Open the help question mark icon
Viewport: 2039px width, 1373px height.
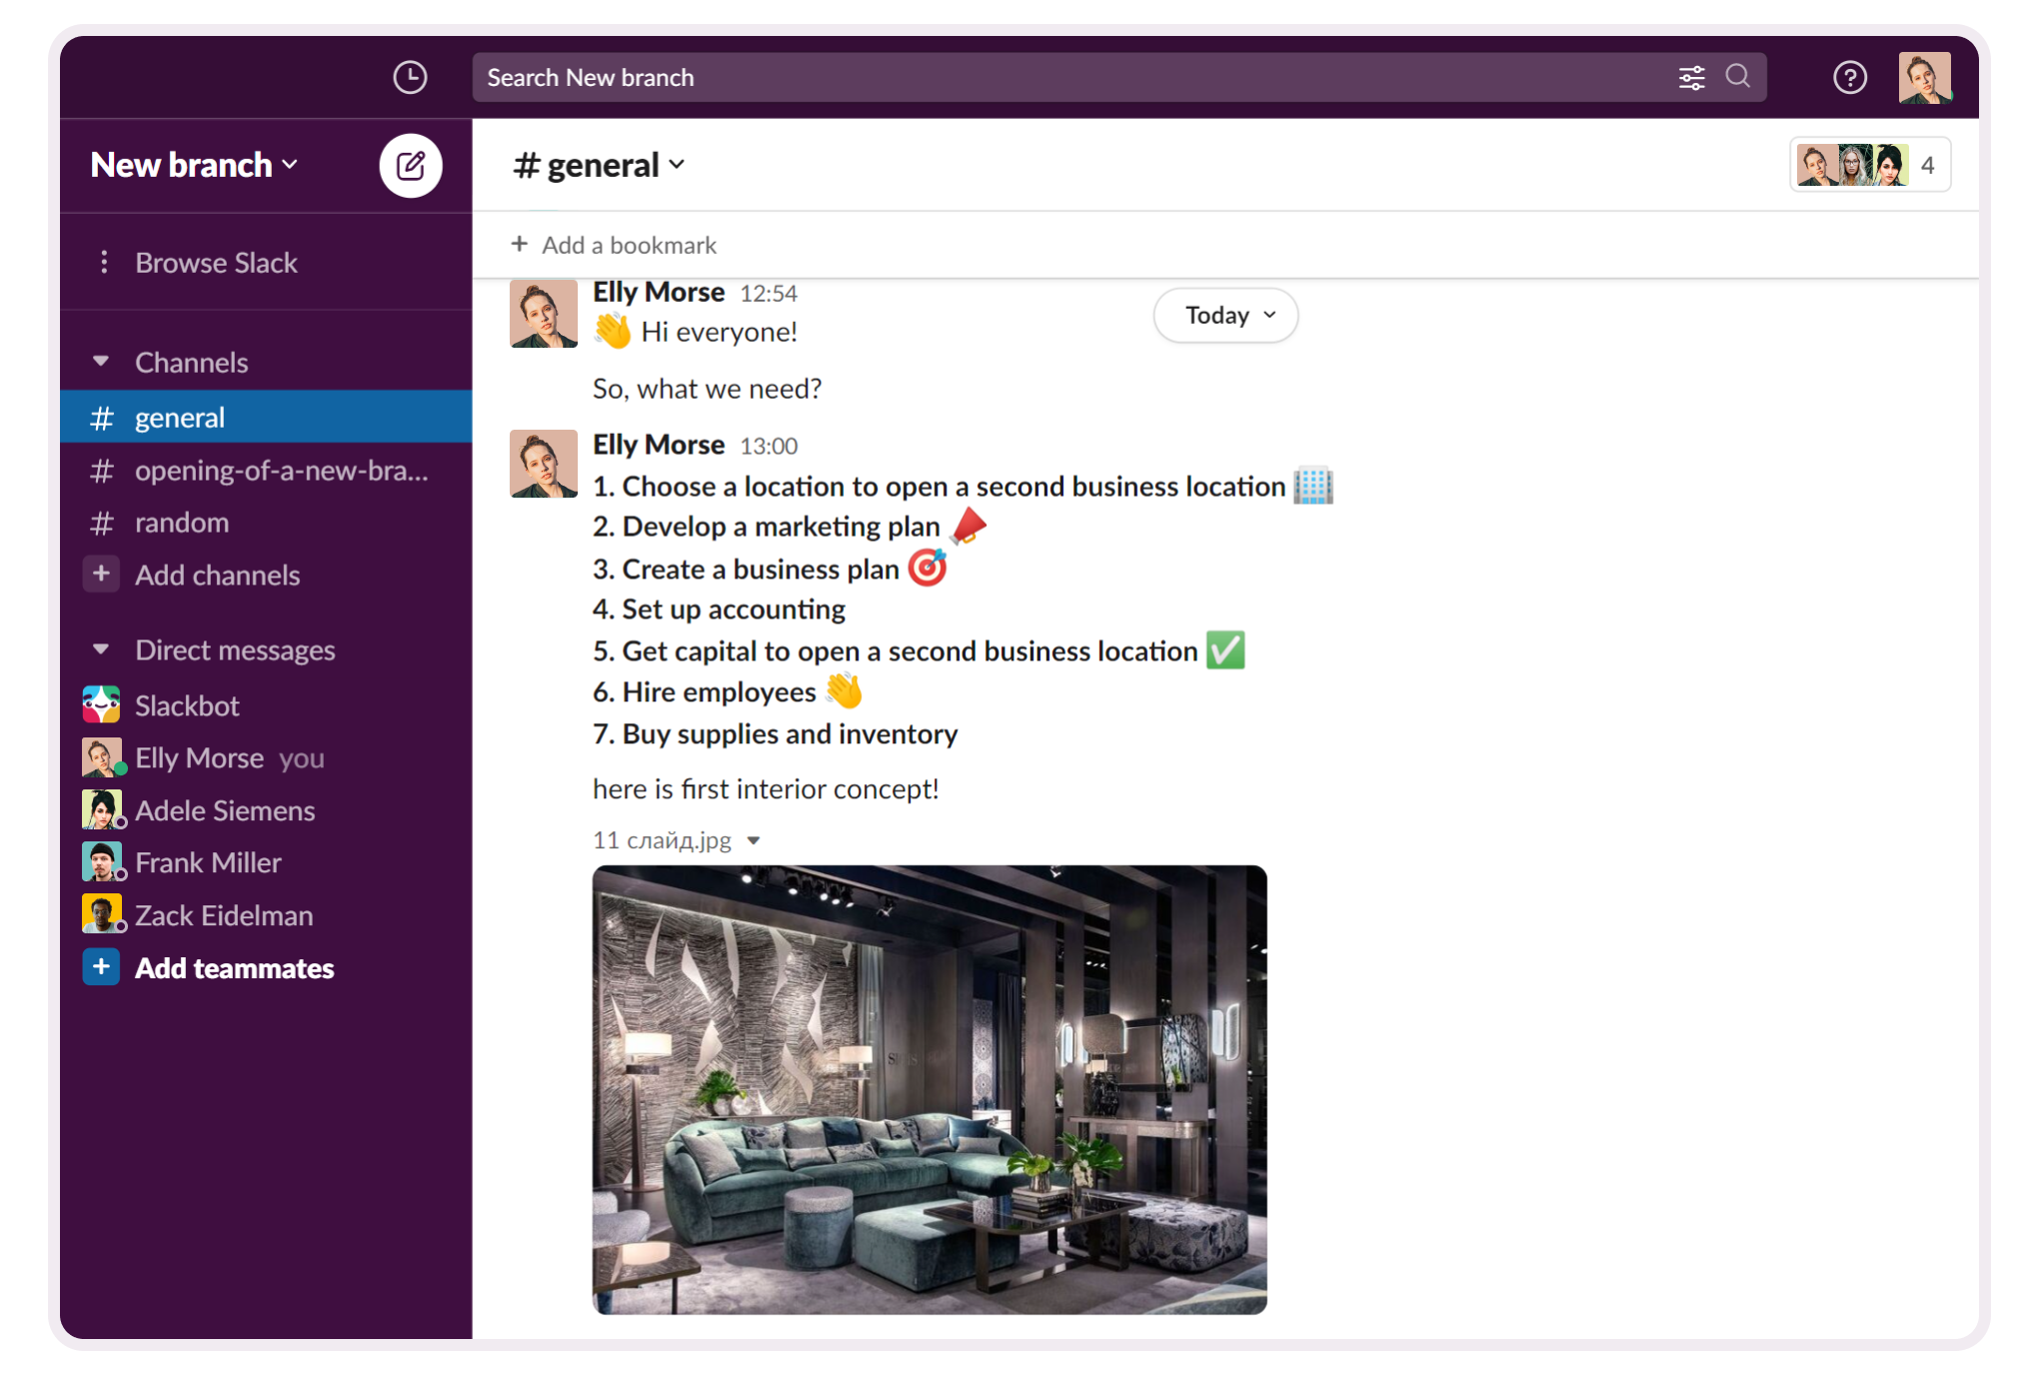1849,77
